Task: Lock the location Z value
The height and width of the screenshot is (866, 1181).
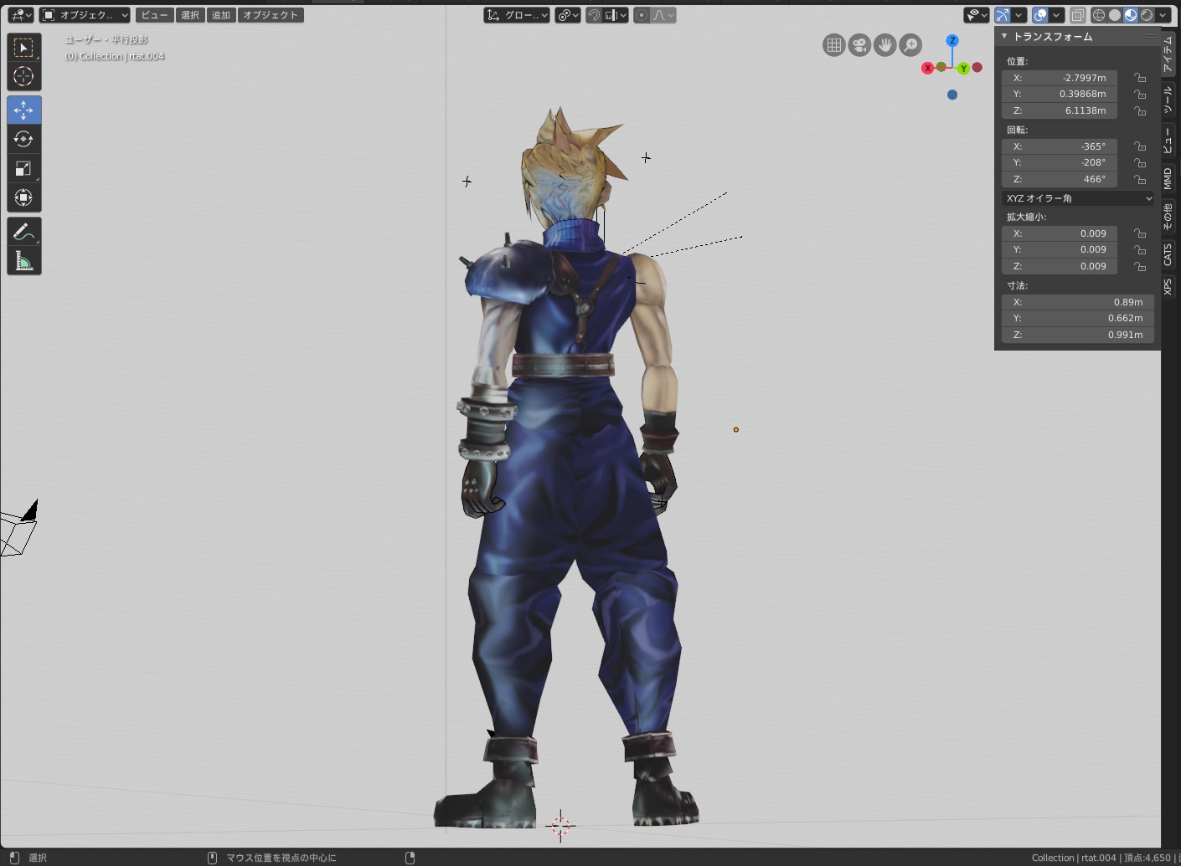Action: click(x=1140, y=110)
